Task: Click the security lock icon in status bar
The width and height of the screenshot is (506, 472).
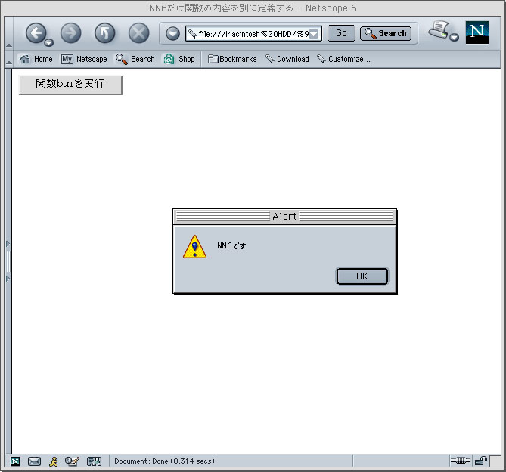Action: pyautogui.click(x=481, y=461)
